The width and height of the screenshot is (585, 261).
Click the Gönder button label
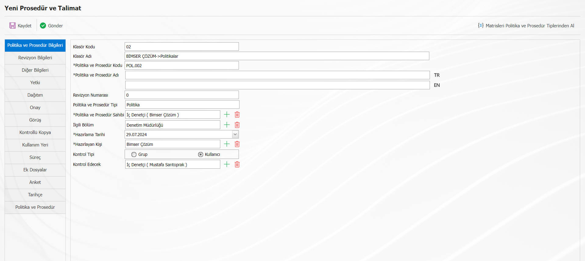pyautogui.click(x=55, y=26)
